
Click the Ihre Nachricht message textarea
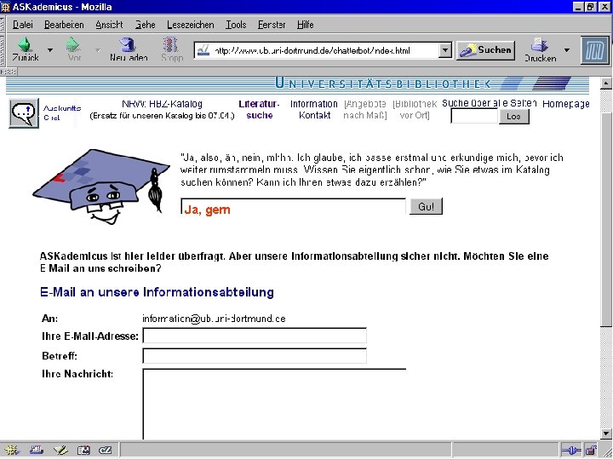click(x=274, y=404)
